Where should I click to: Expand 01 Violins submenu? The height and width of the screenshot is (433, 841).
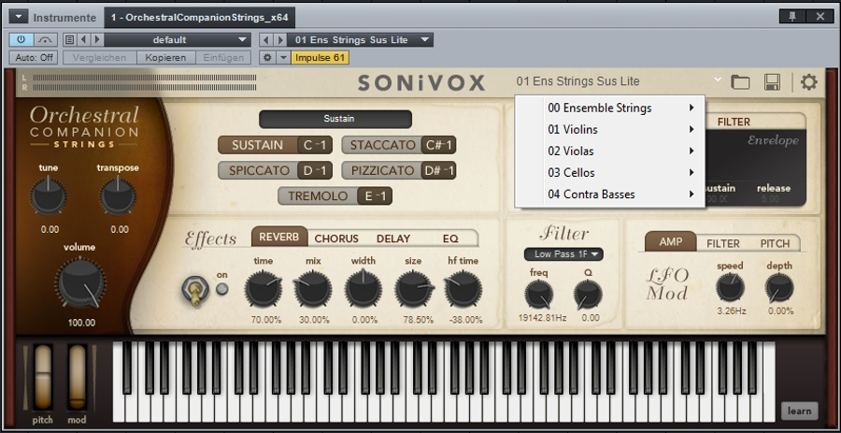point(610,129)
